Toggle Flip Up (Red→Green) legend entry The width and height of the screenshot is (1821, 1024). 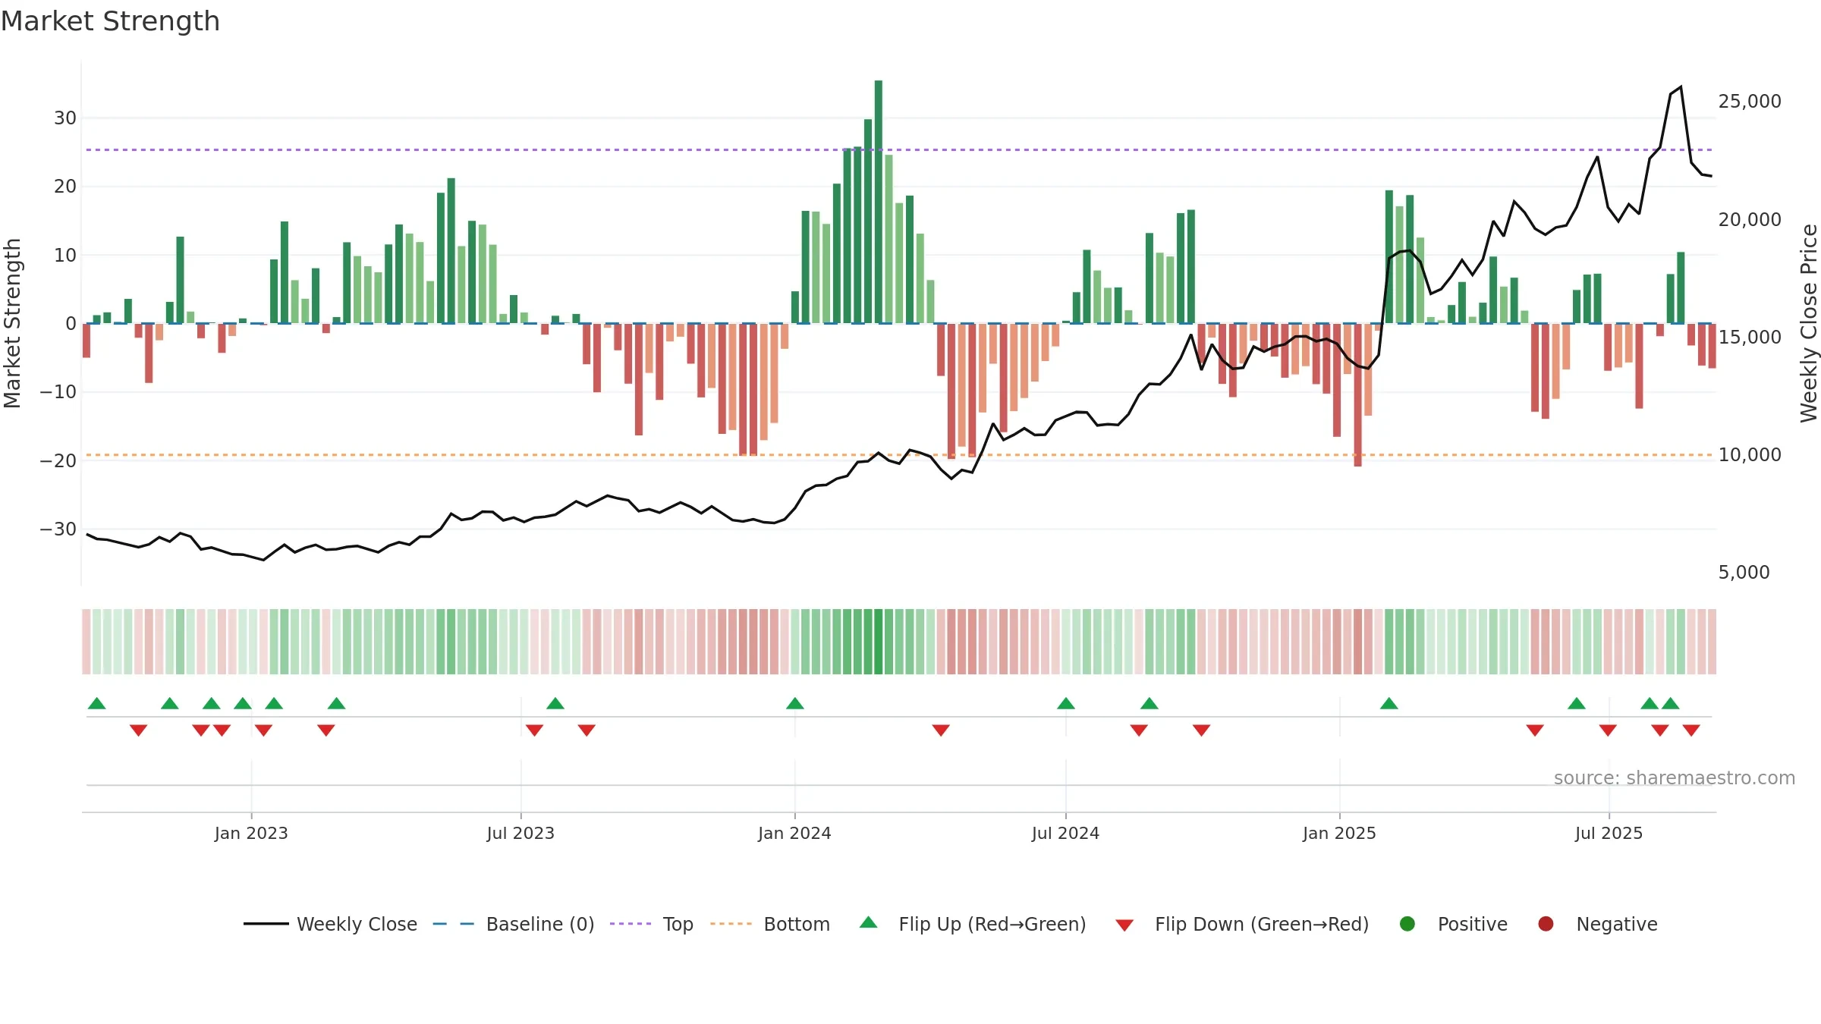click(x=973, y=924)
